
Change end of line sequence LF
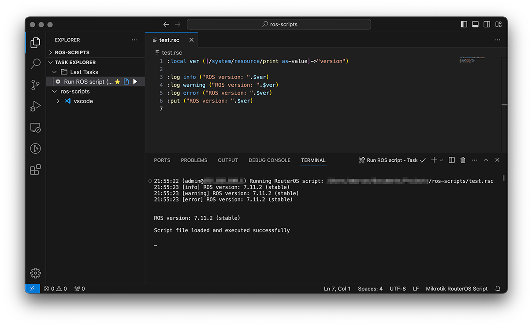tap(416, 289)
